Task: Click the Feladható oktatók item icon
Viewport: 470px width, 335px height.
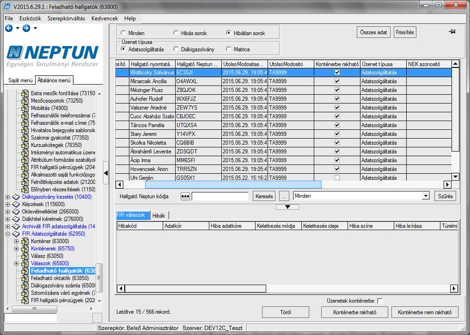Action: point(25,278)
